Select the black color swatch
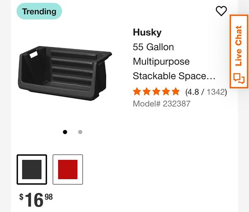This screenshot has width=249, height=212. pyautogui.click(x=32, y=169)
